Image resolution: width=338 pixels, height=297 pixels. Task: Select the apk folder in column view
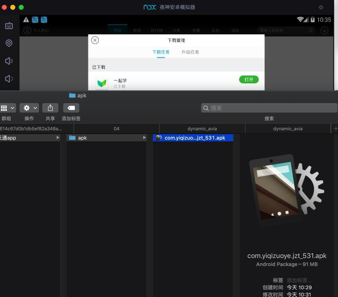(106, 137)
